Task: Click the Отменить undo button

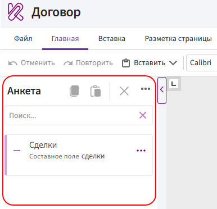Action: 31,63
